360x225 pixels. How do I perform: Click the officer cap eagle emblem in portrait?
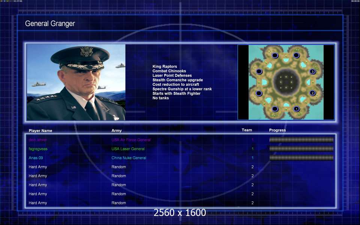pyautogui.click(x=87, y=51)
